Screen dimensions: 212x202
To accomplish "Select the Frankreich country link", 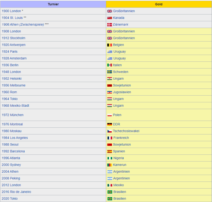I will pyautogui.click(x=121, y=138).
